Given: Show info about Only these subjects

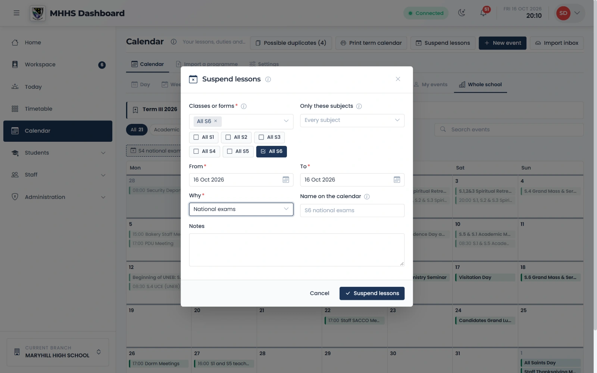Looking at the screenshot, I should (359, 106).
